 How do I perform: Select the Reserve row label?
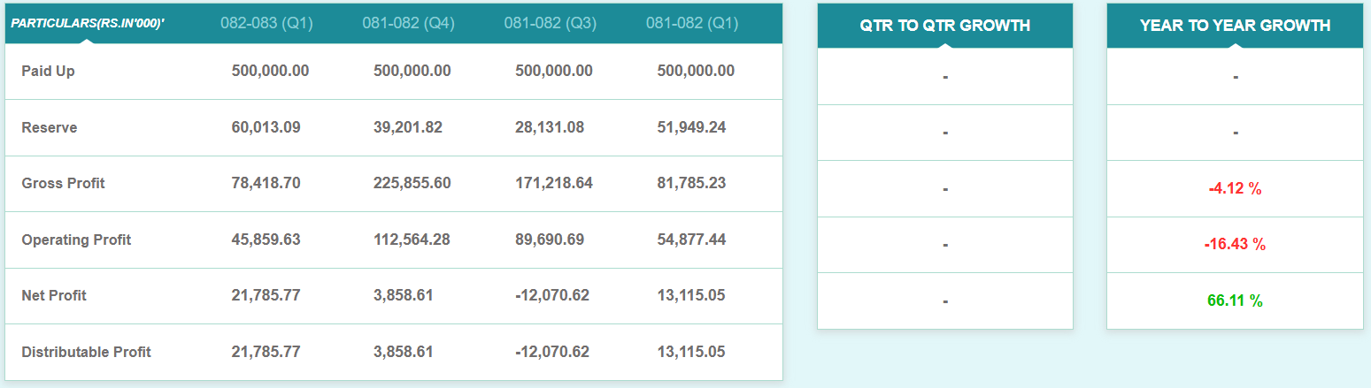pos(50,127)
